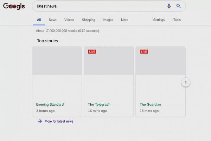Click the LIVE badge on The Telegraph card
The image size is (211, 141).
point(92,51)
